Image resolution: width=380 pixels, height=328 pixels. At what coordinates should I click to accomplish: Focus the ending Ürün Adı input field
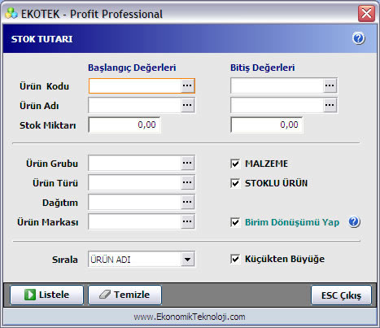(277, 105)
